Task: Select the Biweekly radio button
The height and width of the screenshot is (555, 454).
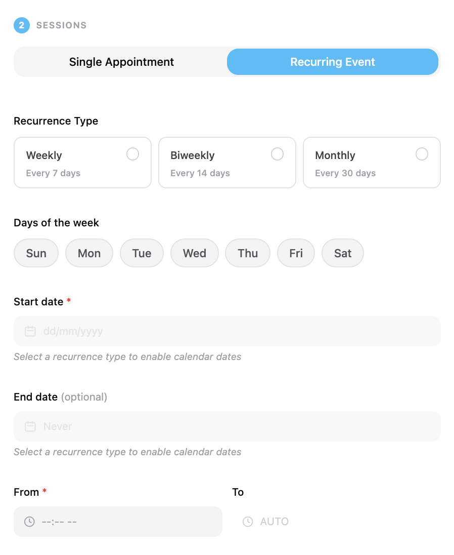Action: click(x=278, y=154)
